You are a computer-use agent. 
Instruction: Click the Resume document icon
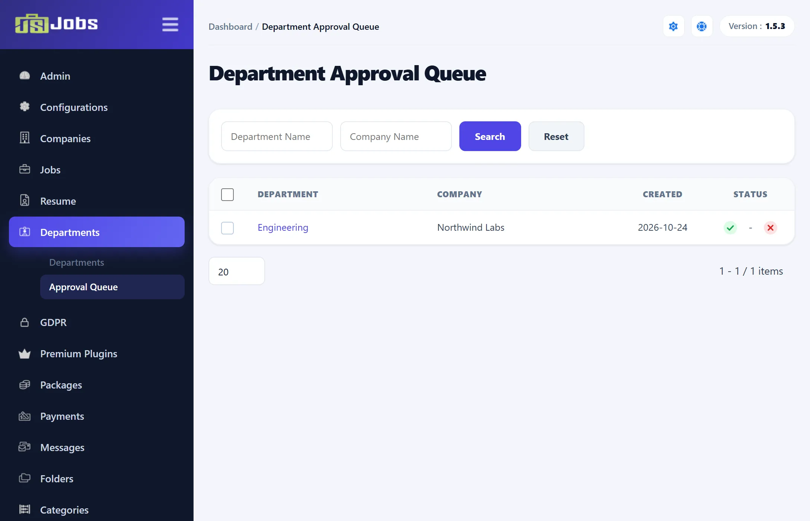(25, 201)
